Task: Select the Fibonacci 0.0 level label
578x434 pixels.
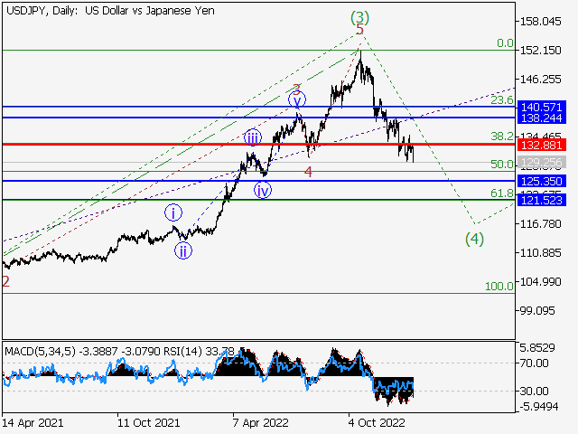Action: click(x=505, y=43)
